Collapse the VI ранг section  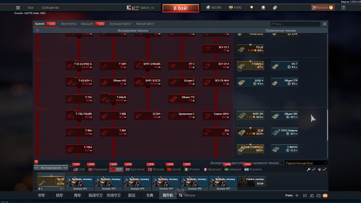click(43, 60)
